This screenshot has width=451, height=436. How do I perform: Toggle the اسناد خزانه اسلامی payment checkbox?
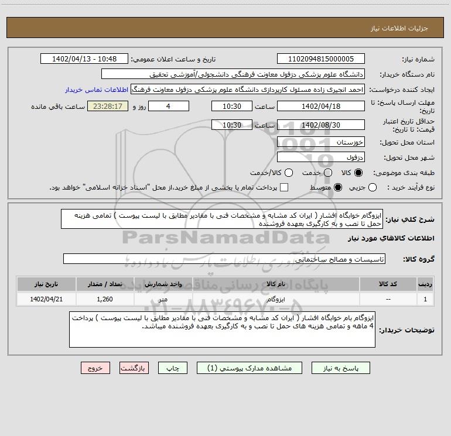284,187
